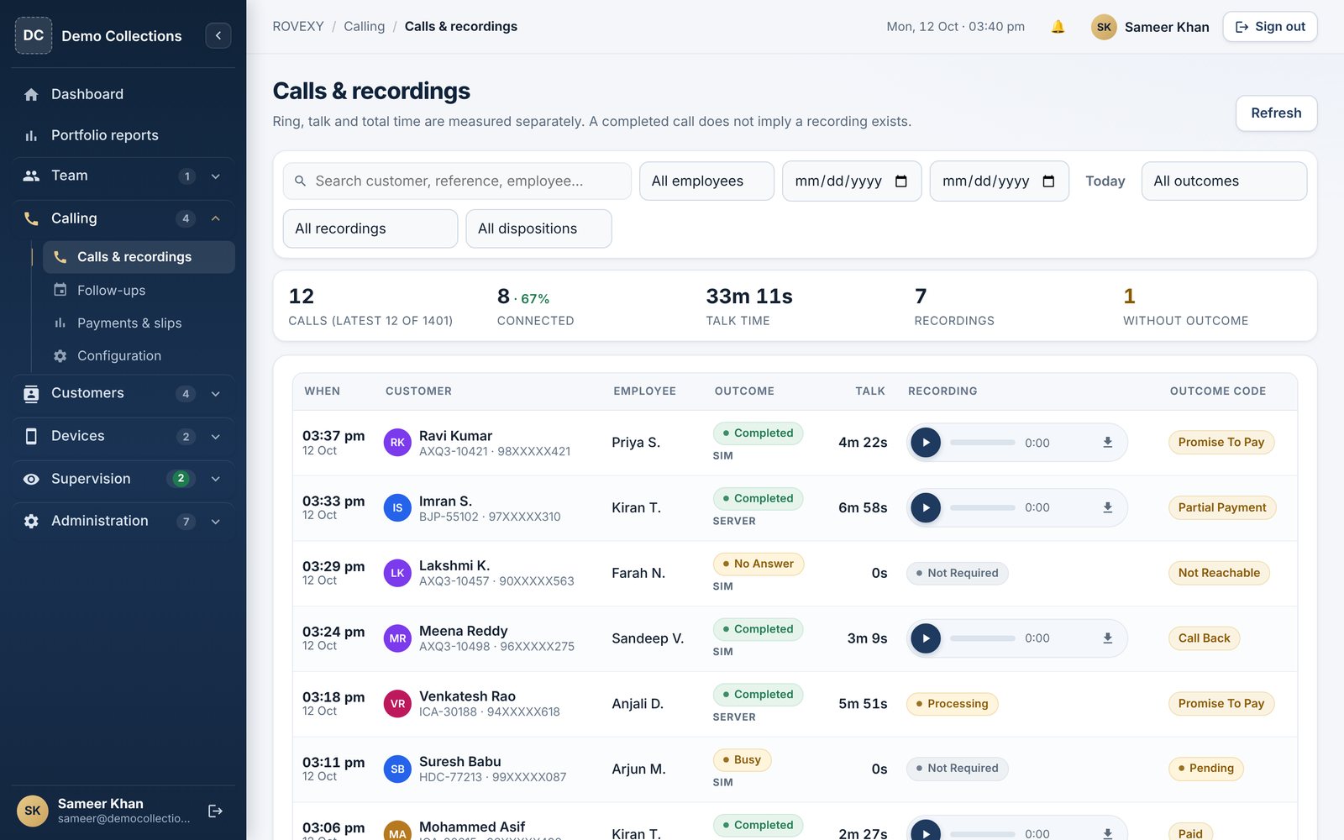Play Meena Reddy's call recording
This screenshot has width=1344, height=840.
pos(926,638)
